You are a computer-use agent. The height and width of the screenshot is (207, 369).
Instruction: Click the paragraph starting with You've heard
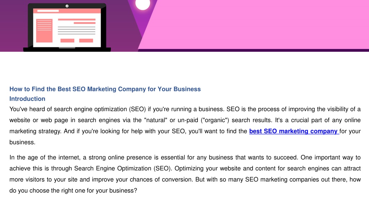(185, 125)
